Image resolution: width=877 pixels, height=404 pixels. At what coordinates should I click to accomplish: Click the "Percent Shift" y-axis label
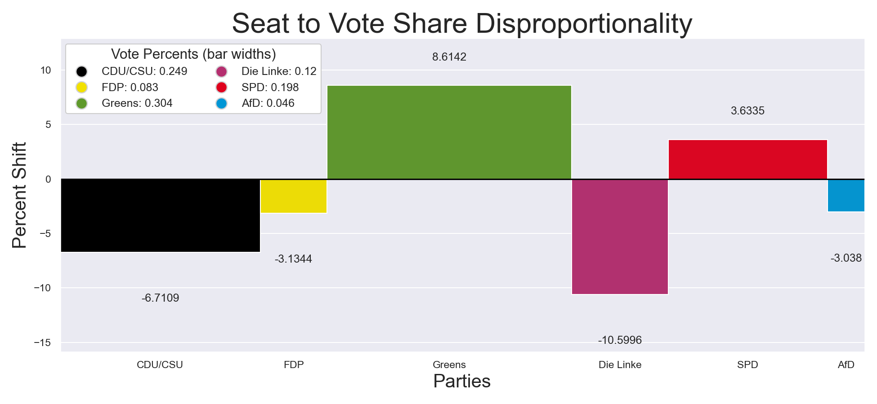(x=20, y=195)
